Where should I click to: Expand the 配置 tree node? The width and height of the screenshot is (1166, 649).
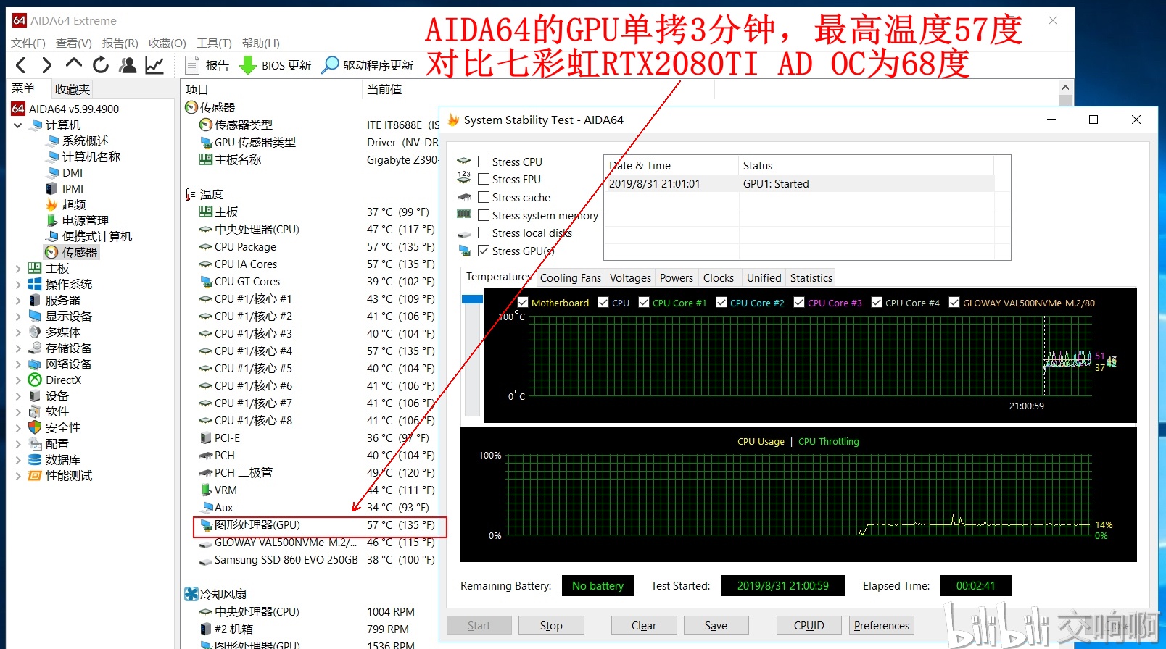point(18,443)
